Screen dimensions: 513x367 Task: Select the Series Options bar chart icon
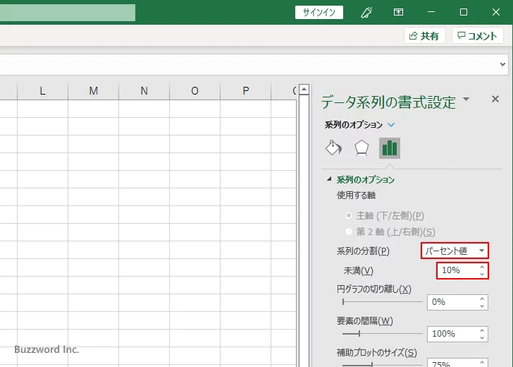click(389, 148)
